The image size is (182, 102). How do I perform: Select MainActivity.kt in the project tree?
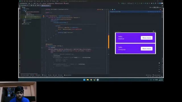tap(30, 15)
